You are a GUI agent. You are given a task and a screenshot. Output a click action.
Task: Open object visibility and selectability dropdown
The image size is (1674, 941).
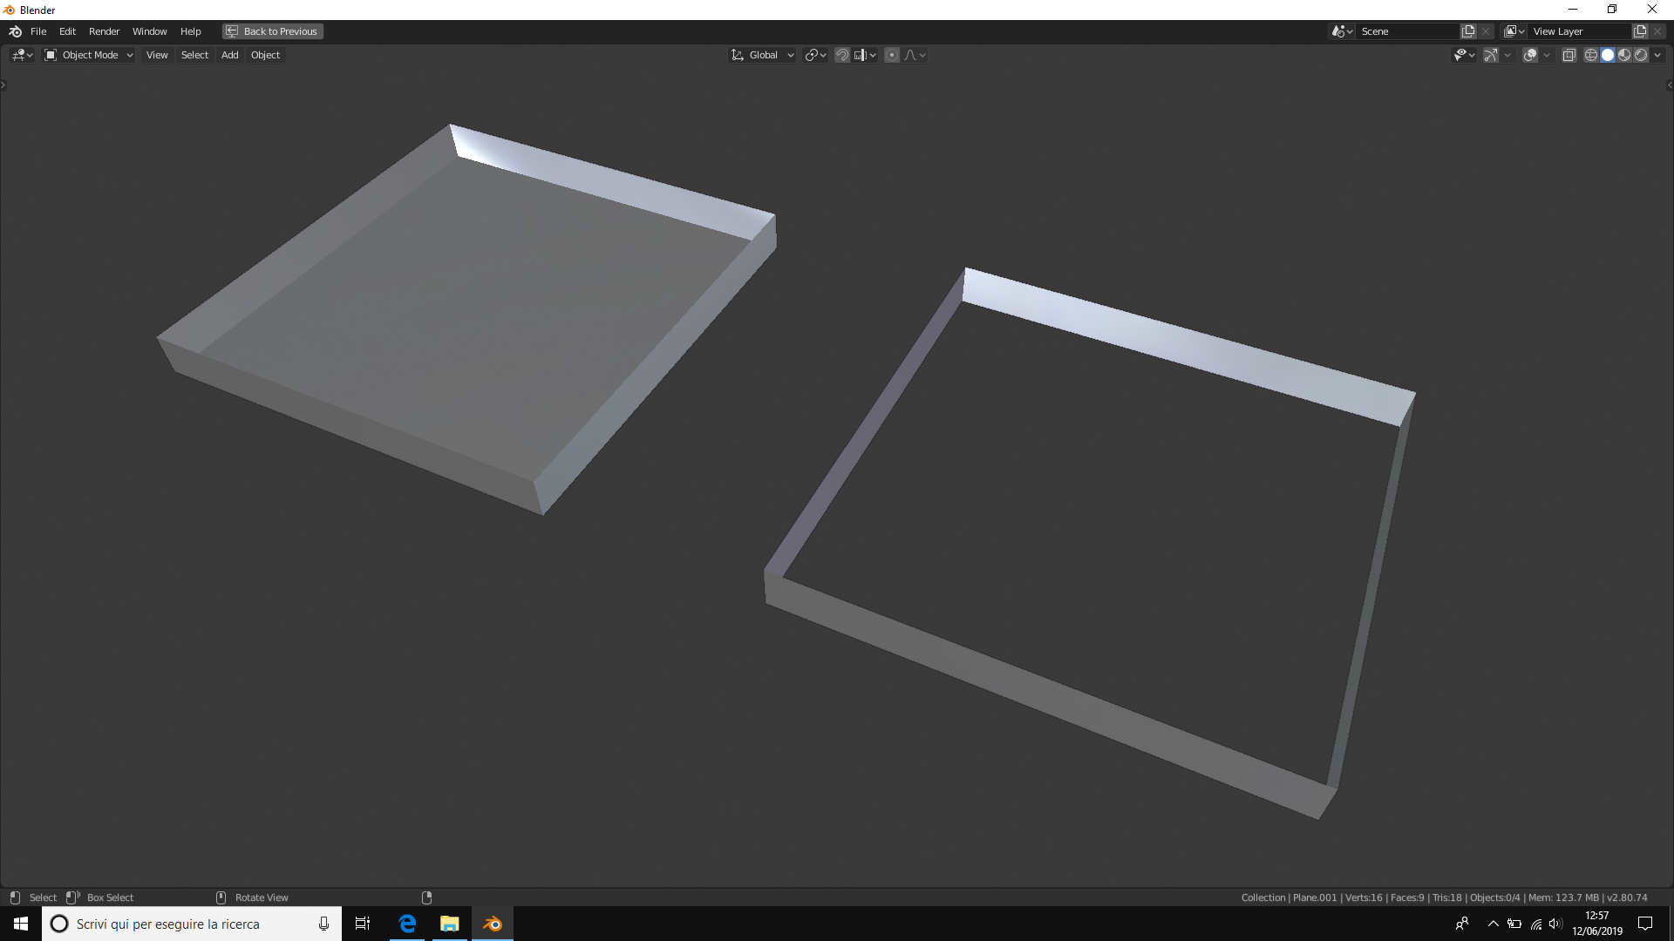pyautogui.click(x=1464, y=55)
